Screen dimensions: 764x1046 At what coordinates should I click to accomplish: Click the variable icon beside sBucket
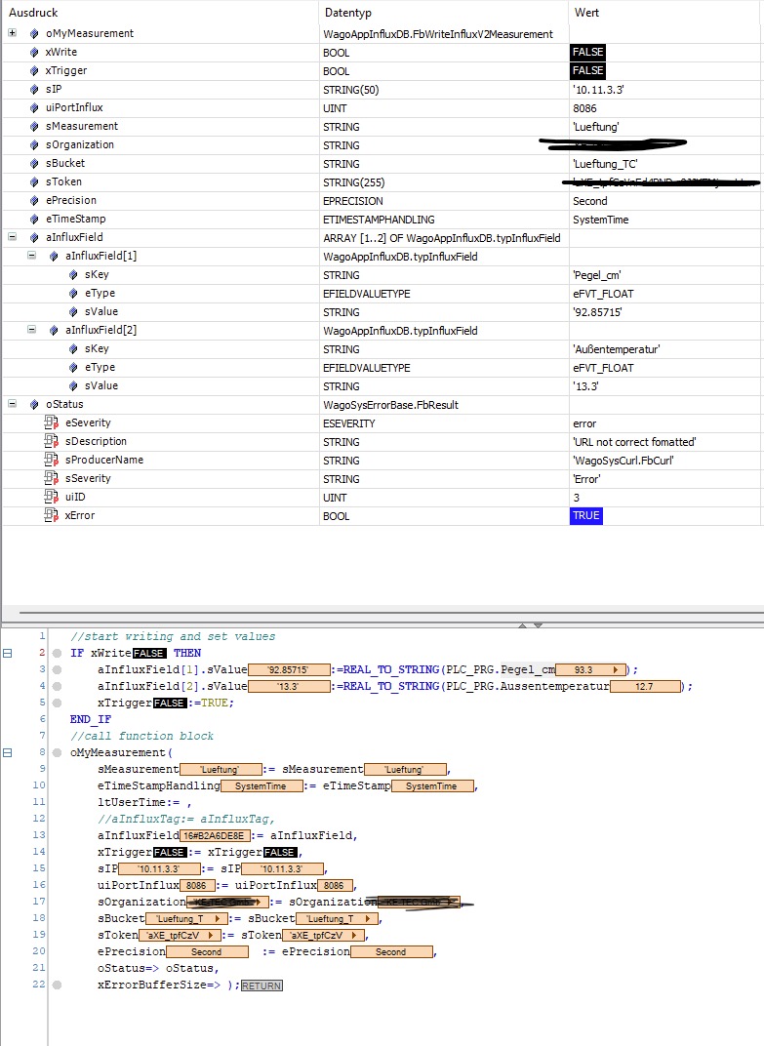34,164
